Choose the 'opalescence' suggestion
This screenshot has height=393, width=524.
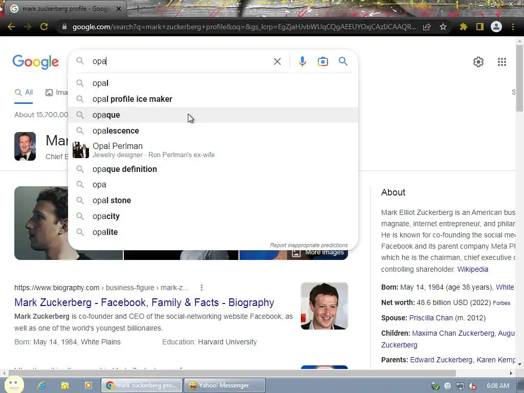[x=213, y=130]
